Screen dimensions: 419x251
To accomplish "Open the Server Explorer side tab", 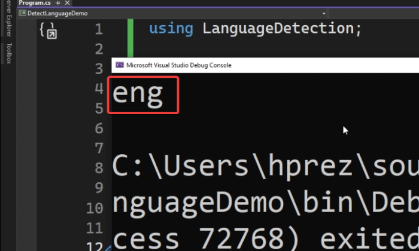I will [x=9, y=18].
